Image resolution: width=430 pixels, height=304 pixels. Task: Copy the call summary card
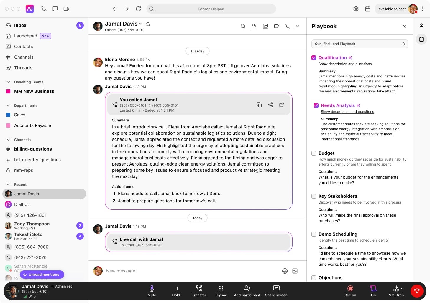pos(259,105)
